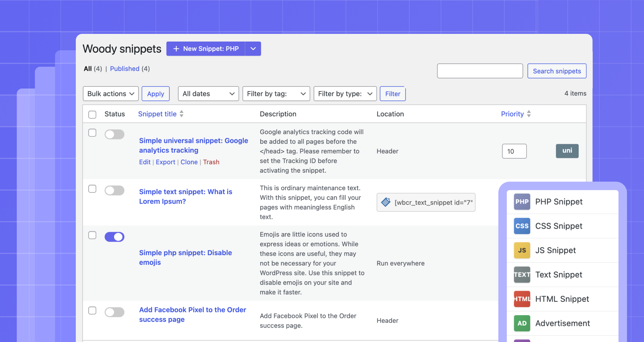
Task: Click the shortcode tag icon
Action: tap(386, 202)
